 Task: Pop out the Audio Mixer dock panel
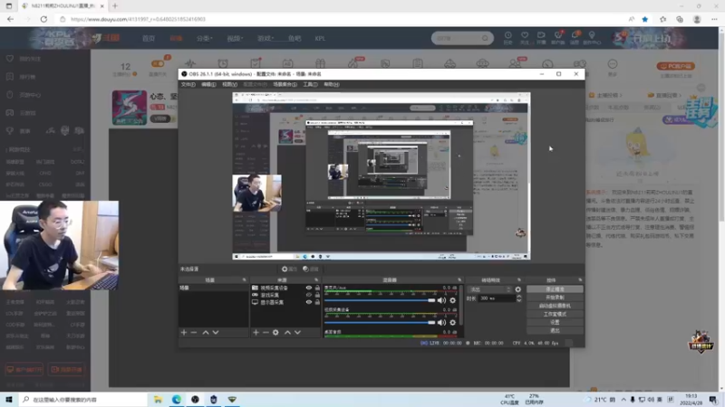(459, 280)
